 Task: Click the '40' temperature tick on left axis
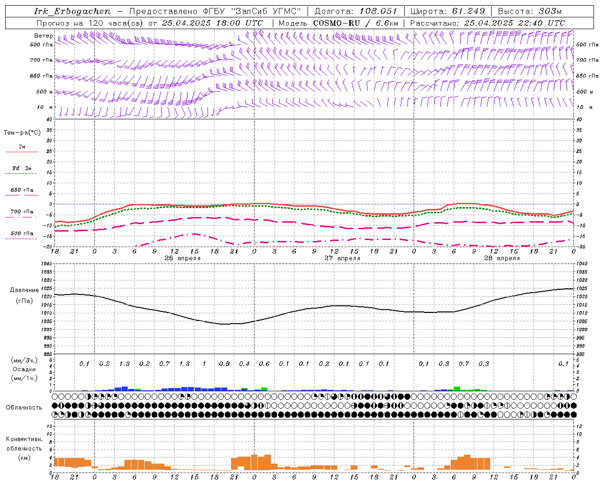point(48,119)
